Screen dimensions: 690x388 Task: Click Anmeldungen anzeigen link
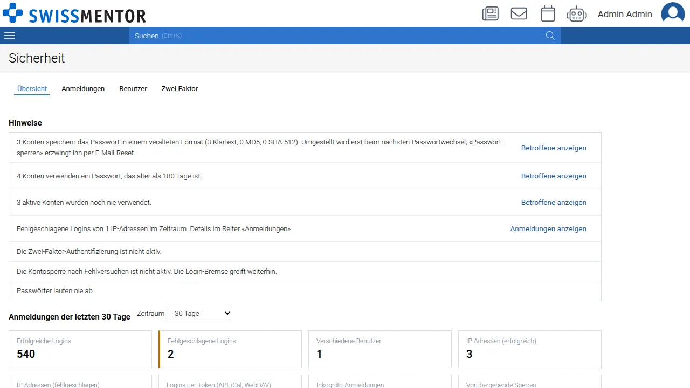pyautogui.click(x=548, y=228)
